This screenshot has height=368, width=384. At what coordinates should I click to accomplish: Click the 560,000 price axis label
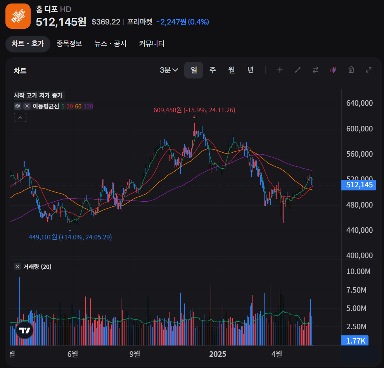click(360, 154)
